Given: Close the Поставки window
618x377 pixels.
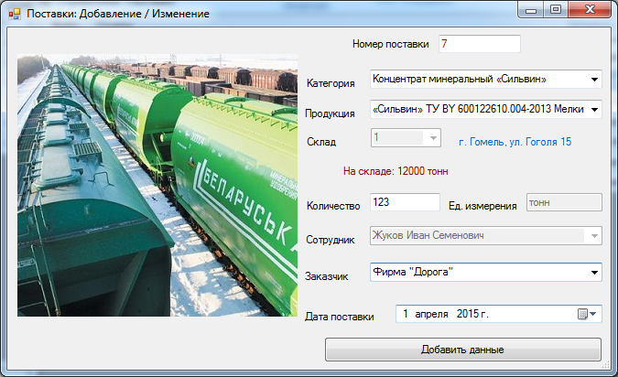Looking at the screenshot, I should point(590,10).
